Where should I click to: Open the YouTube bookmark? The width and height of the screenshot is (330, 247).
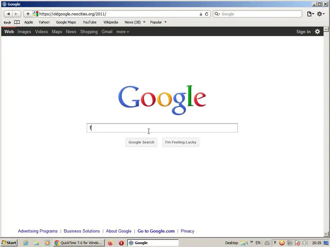point(90,22)
